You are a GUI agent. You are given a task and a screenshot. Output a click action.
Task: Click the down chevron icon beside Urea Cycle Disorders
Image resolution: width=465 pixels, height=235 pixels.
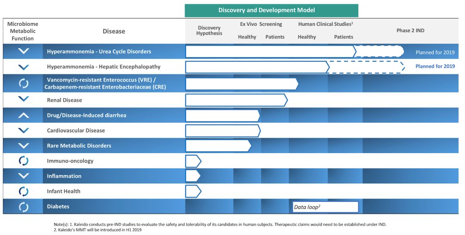click(23, 51)
